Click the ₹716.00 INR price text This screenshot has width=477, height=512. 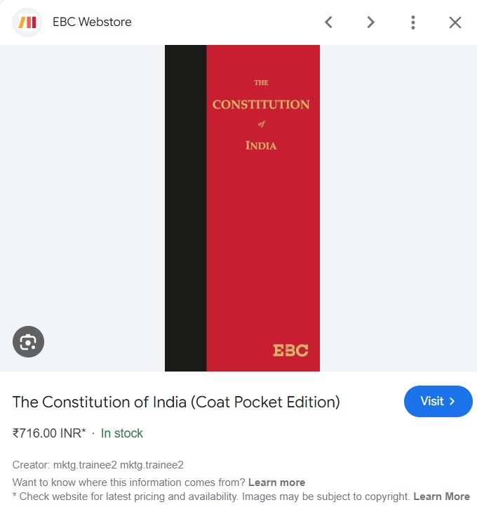point(49,433)
